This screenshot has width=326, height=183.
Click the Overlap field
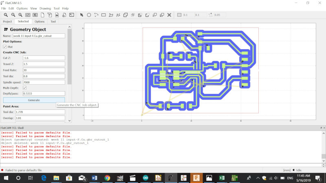(40, 118)
